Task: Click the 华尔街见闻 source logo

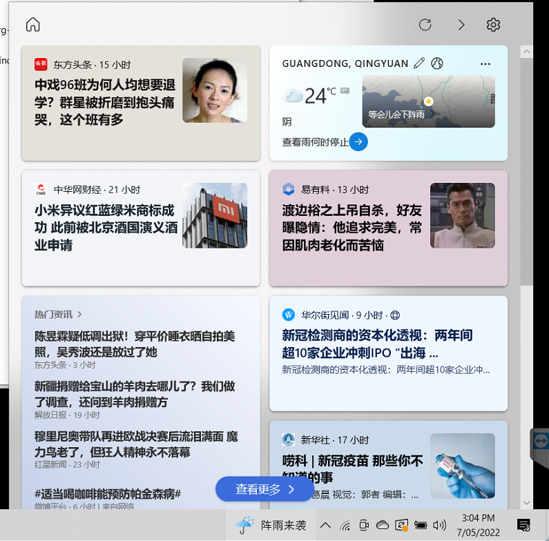Action: 289,315
